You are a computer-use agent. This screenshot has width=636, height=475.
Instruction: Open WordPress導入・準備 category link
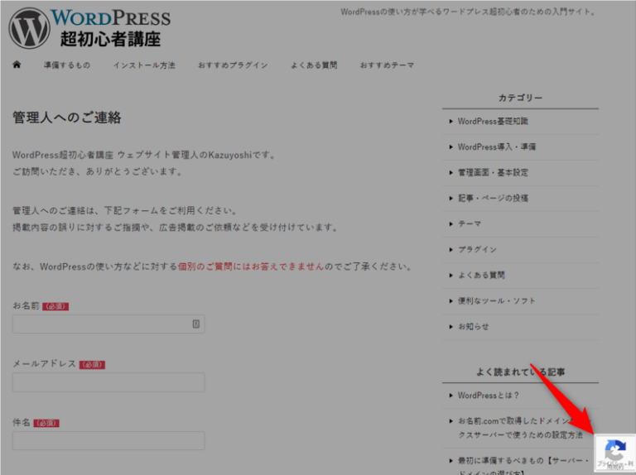pyautogui.click(x=496, y=147)
